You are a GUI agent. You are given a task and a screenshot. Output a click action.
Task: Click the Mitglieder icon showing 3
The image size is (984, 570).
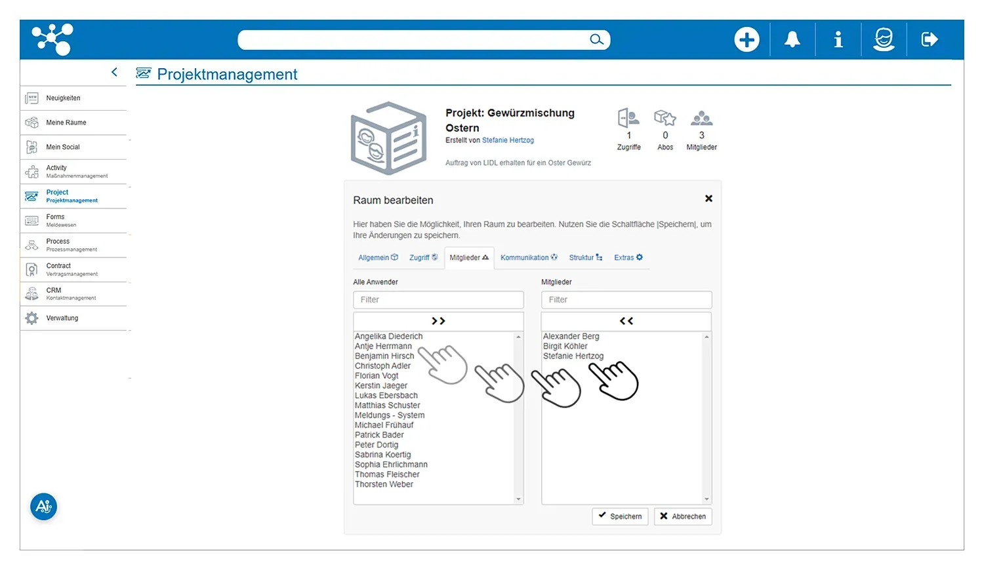[x=701, y=119]
